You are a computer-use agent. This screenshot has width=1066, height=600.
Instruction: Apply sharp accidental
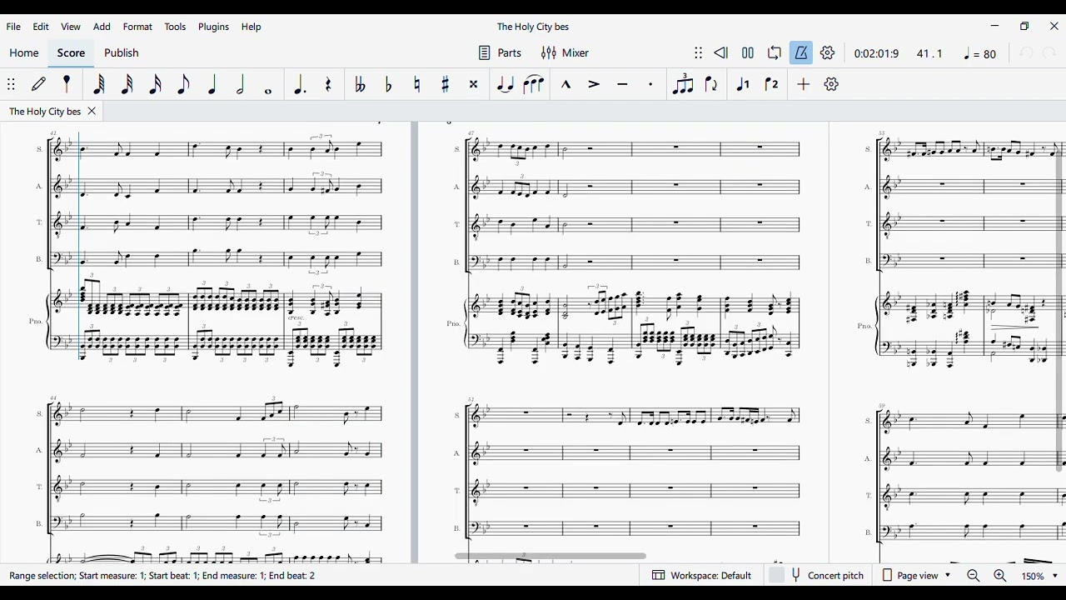tap(445, 84)
